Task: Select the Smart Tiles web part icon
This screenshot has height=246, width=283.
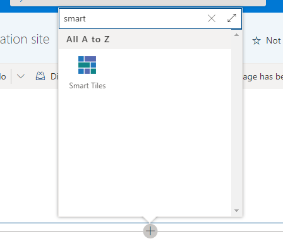Action: pos(87,65)
